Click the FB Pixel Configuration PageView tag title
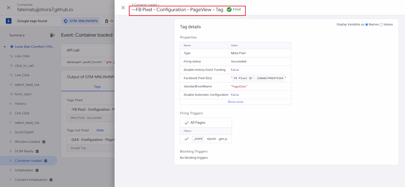Viewport: 405px width, 187px height. (x=177, y=10)
